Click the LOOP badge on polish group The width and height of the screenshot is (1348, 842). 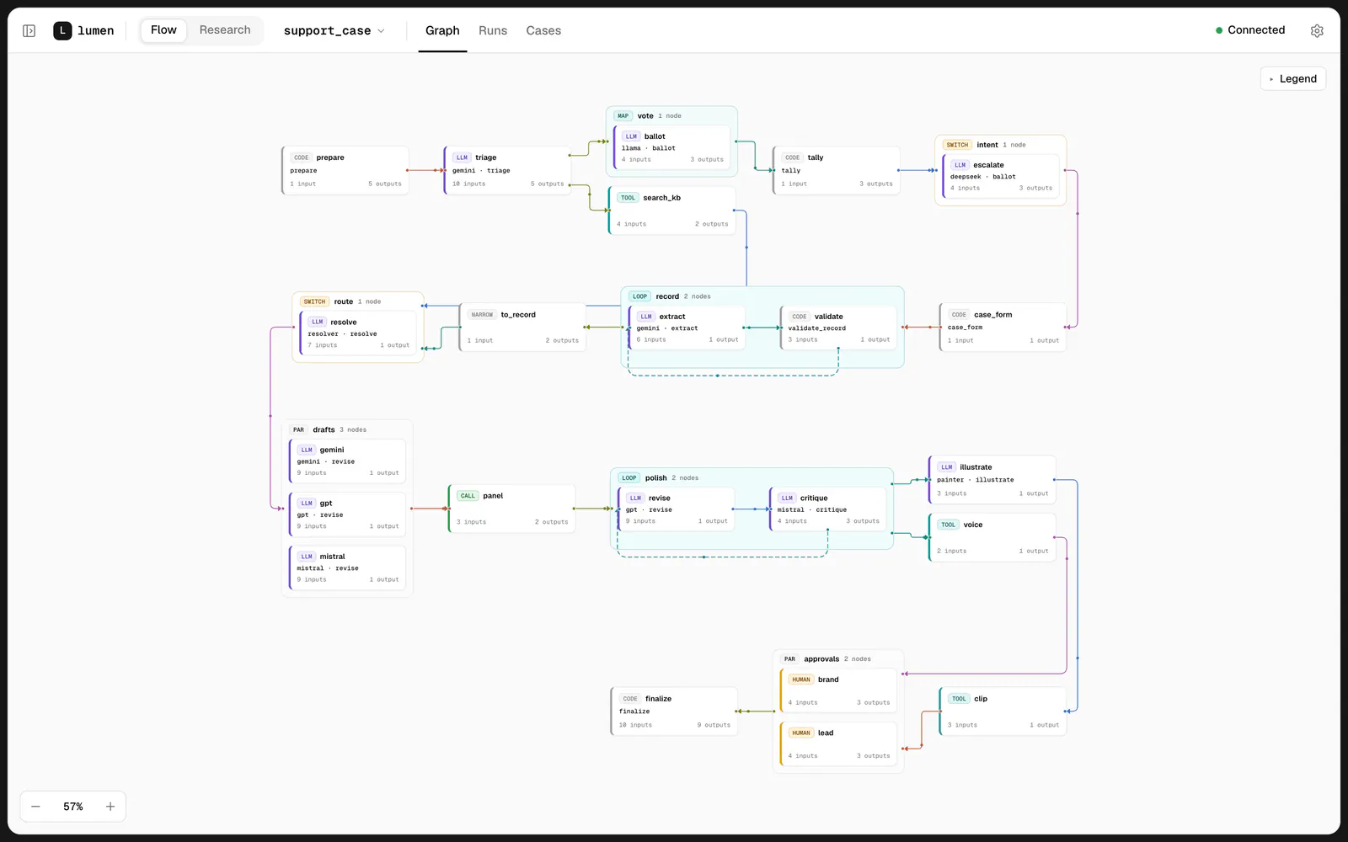coord(629,478)
